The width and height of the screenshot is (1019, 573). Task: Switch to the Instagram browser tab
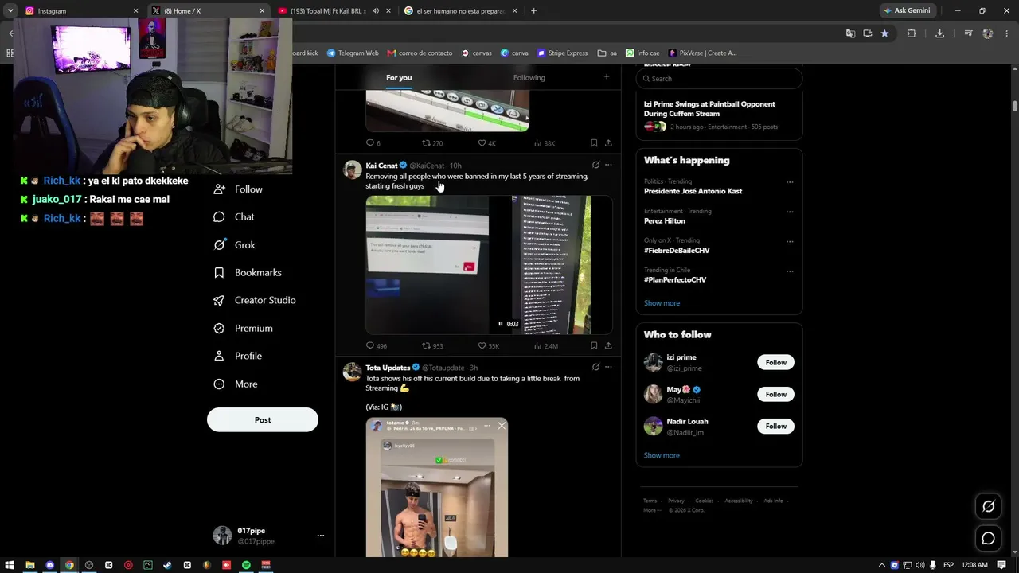tap(80, 11)
